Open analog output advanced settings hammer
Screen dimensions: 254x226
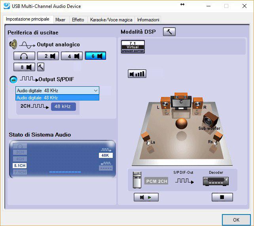(x=41, y=67)
